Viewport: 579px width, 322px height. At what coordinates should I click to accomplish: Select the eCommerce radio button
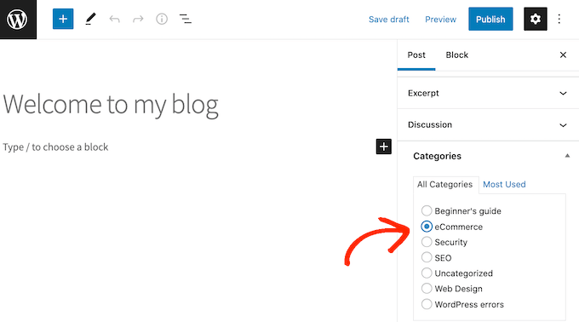click(x=427, y=227)
